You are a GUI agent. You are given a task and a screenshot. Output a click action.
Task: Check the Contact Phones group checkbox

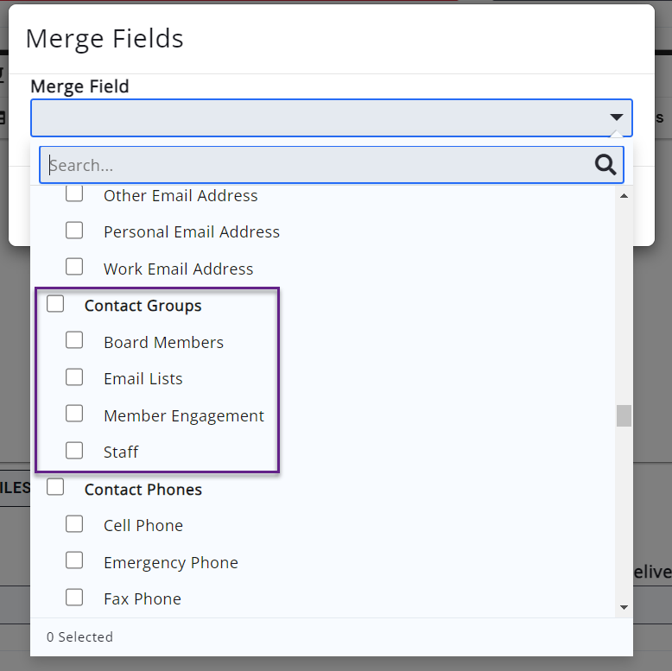[55, 487]
